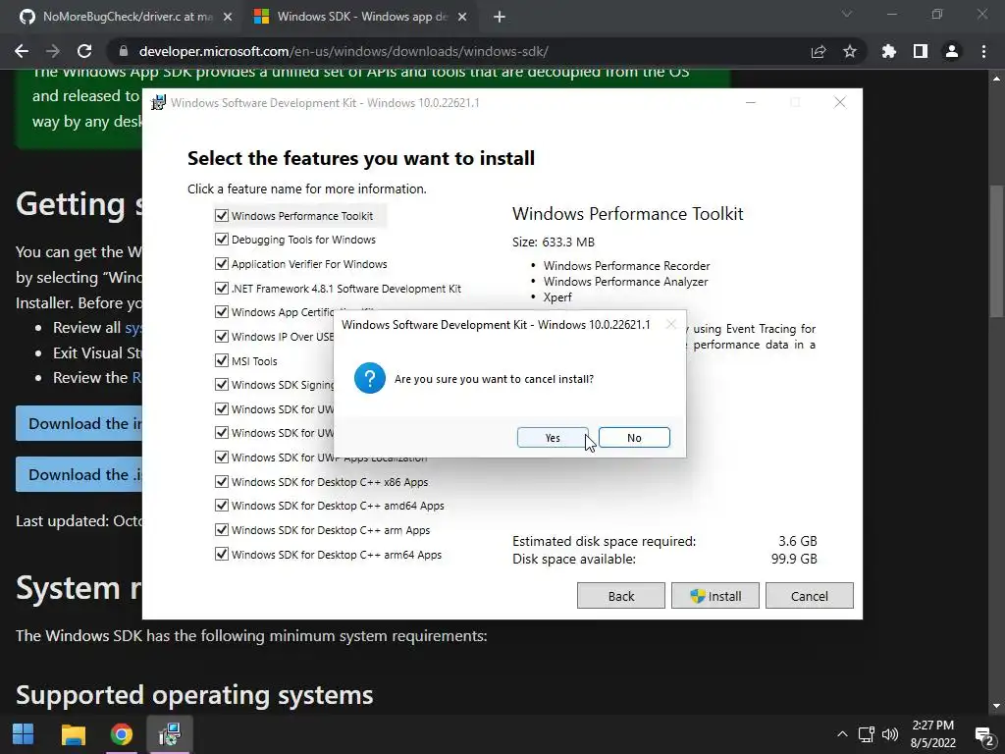This screenshot has height=754, width=1005.
Task: Close the Windows SDK tab
Action: point(462,18)
